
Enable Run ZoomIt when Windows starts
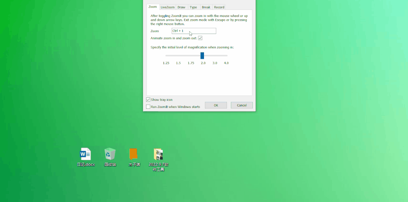coord(148,107)
